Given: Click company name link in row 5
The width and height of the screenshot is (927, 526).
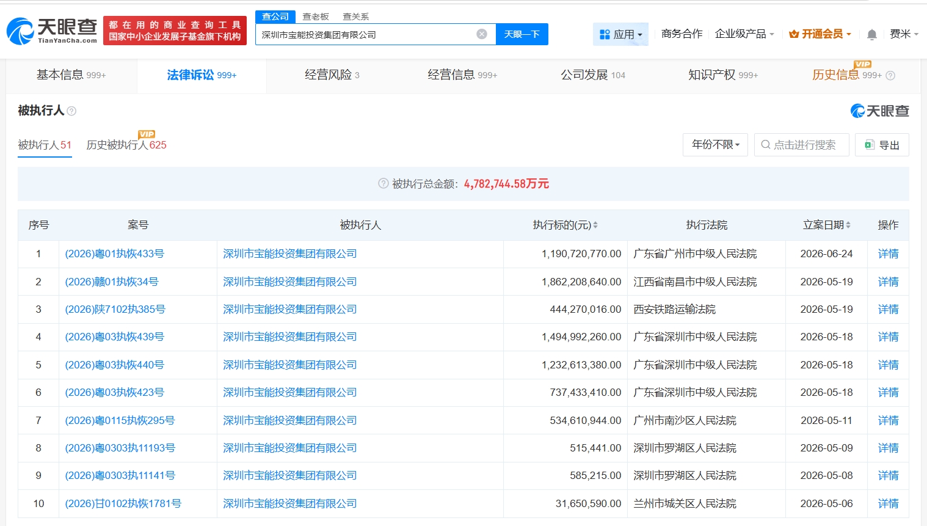Looking at the screenshot, I should (289, 365).
